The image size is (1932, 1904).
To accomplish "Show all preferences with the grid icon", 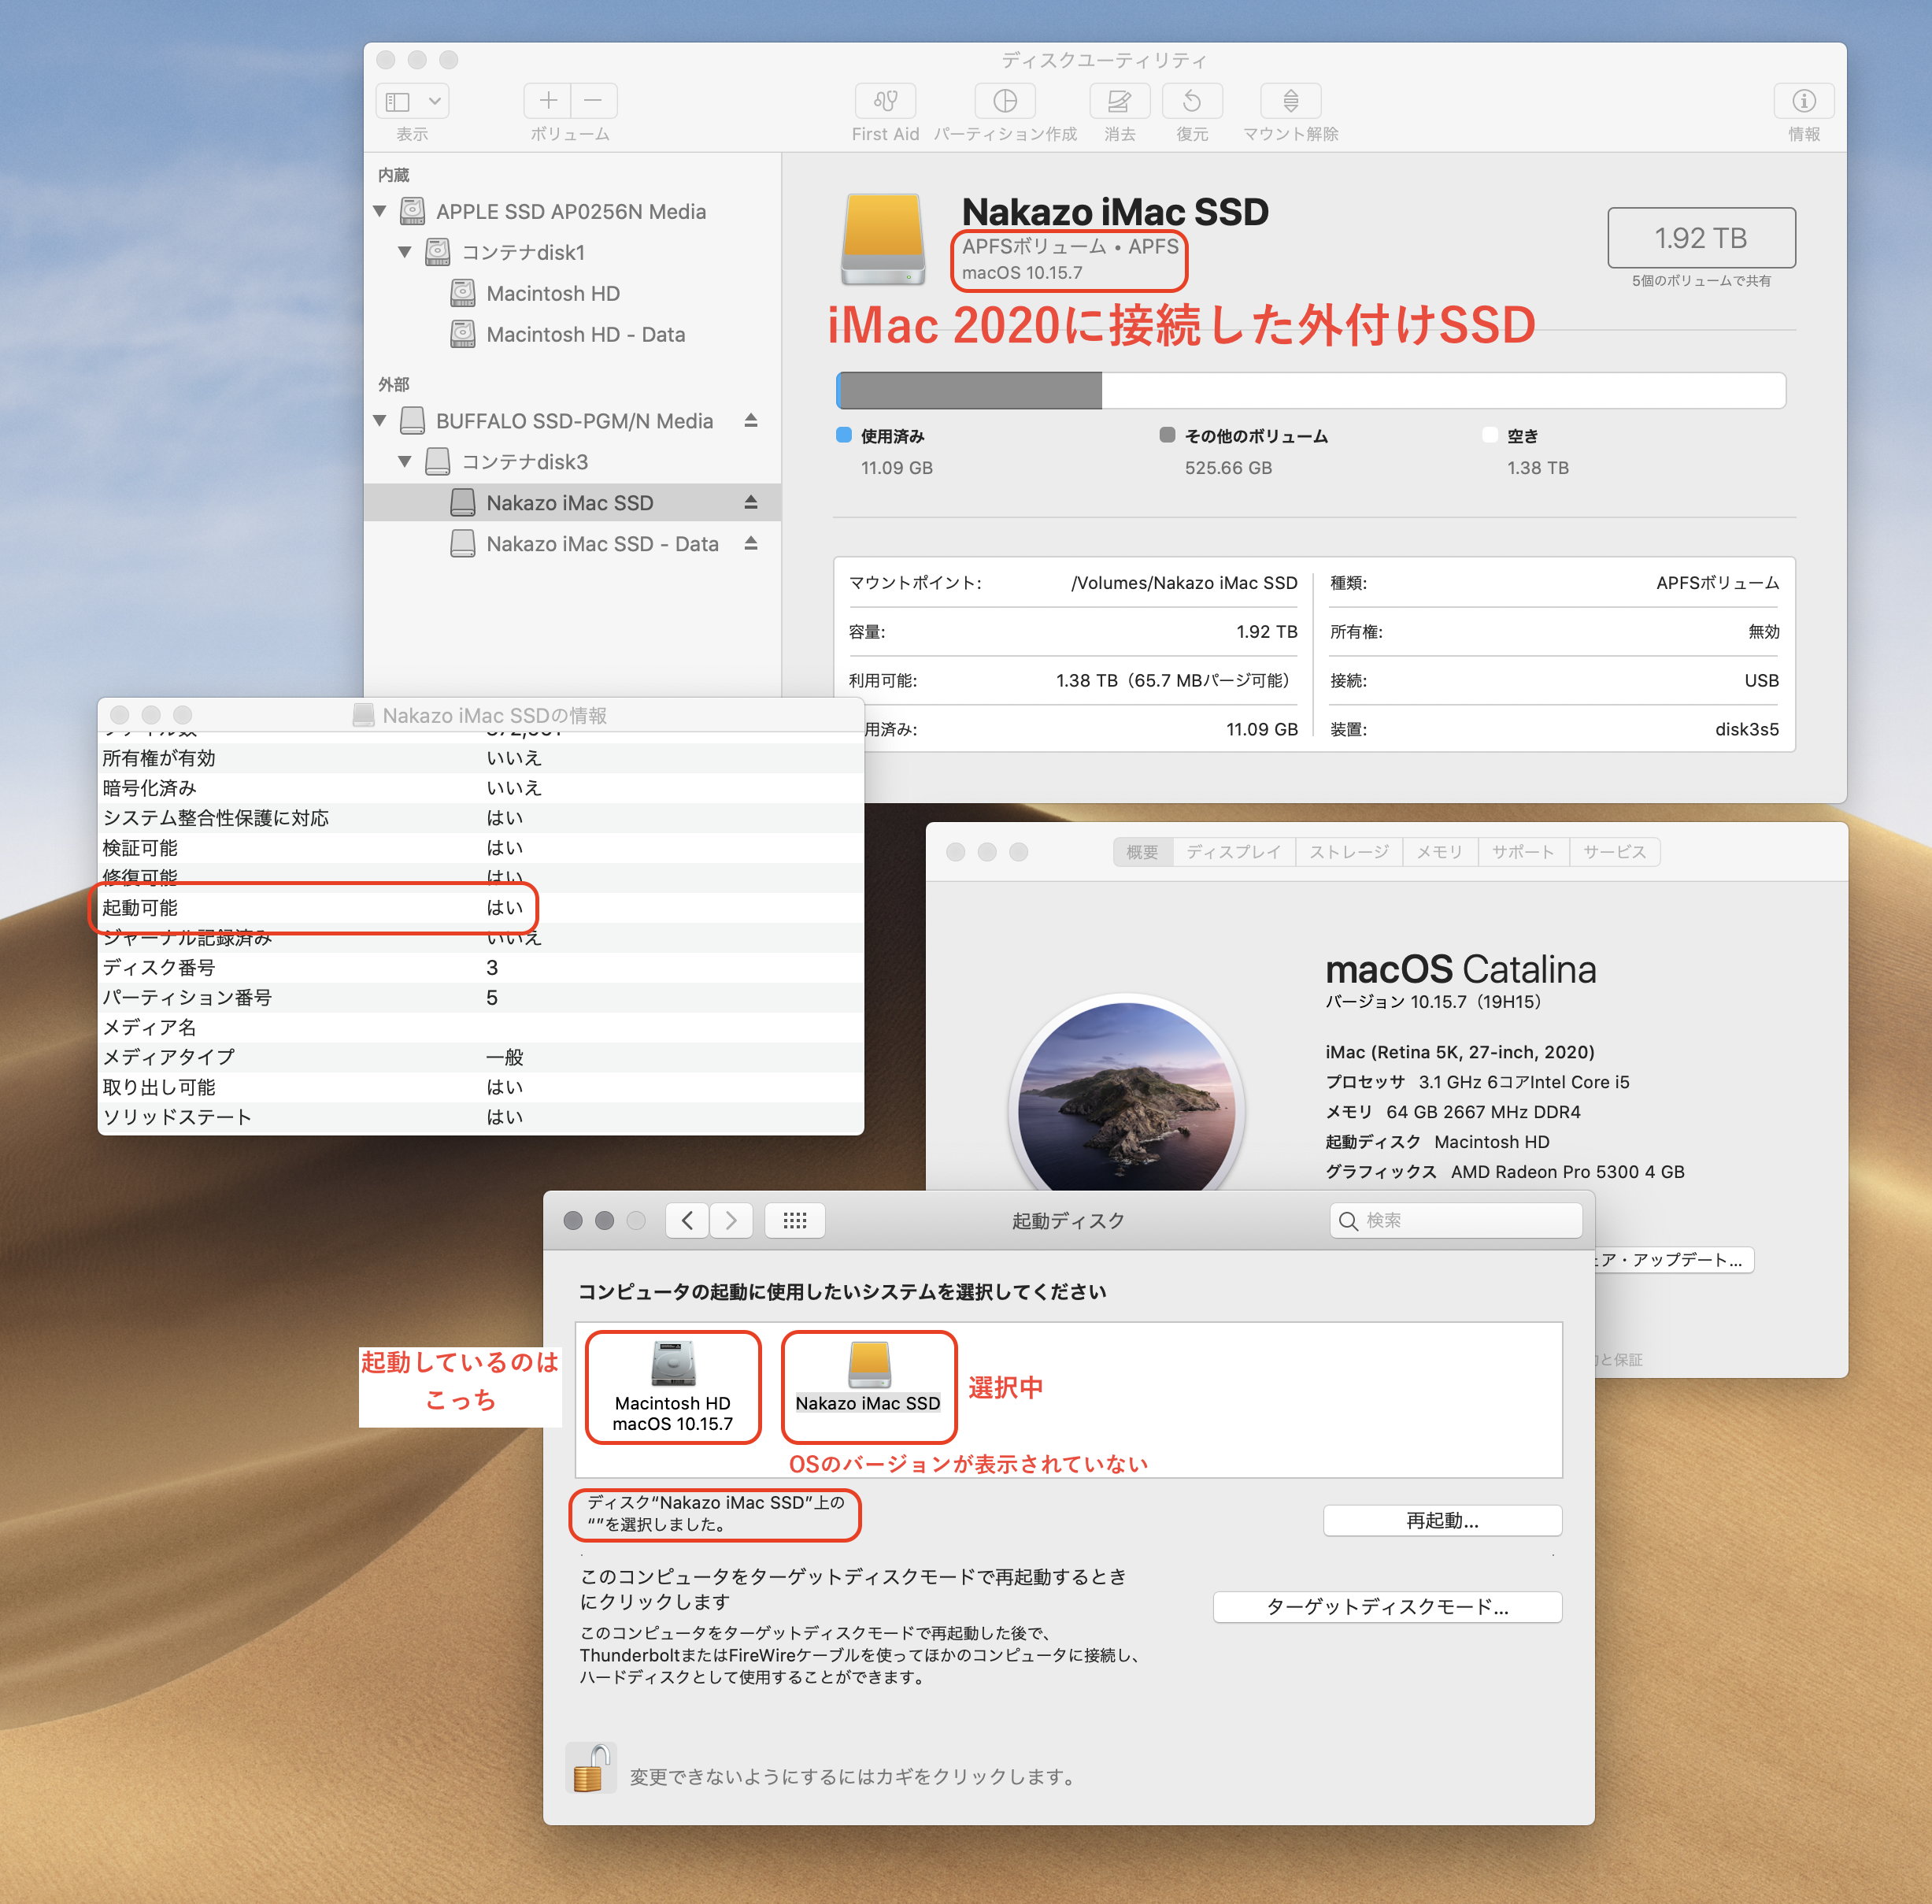I will click(795, 1221).
